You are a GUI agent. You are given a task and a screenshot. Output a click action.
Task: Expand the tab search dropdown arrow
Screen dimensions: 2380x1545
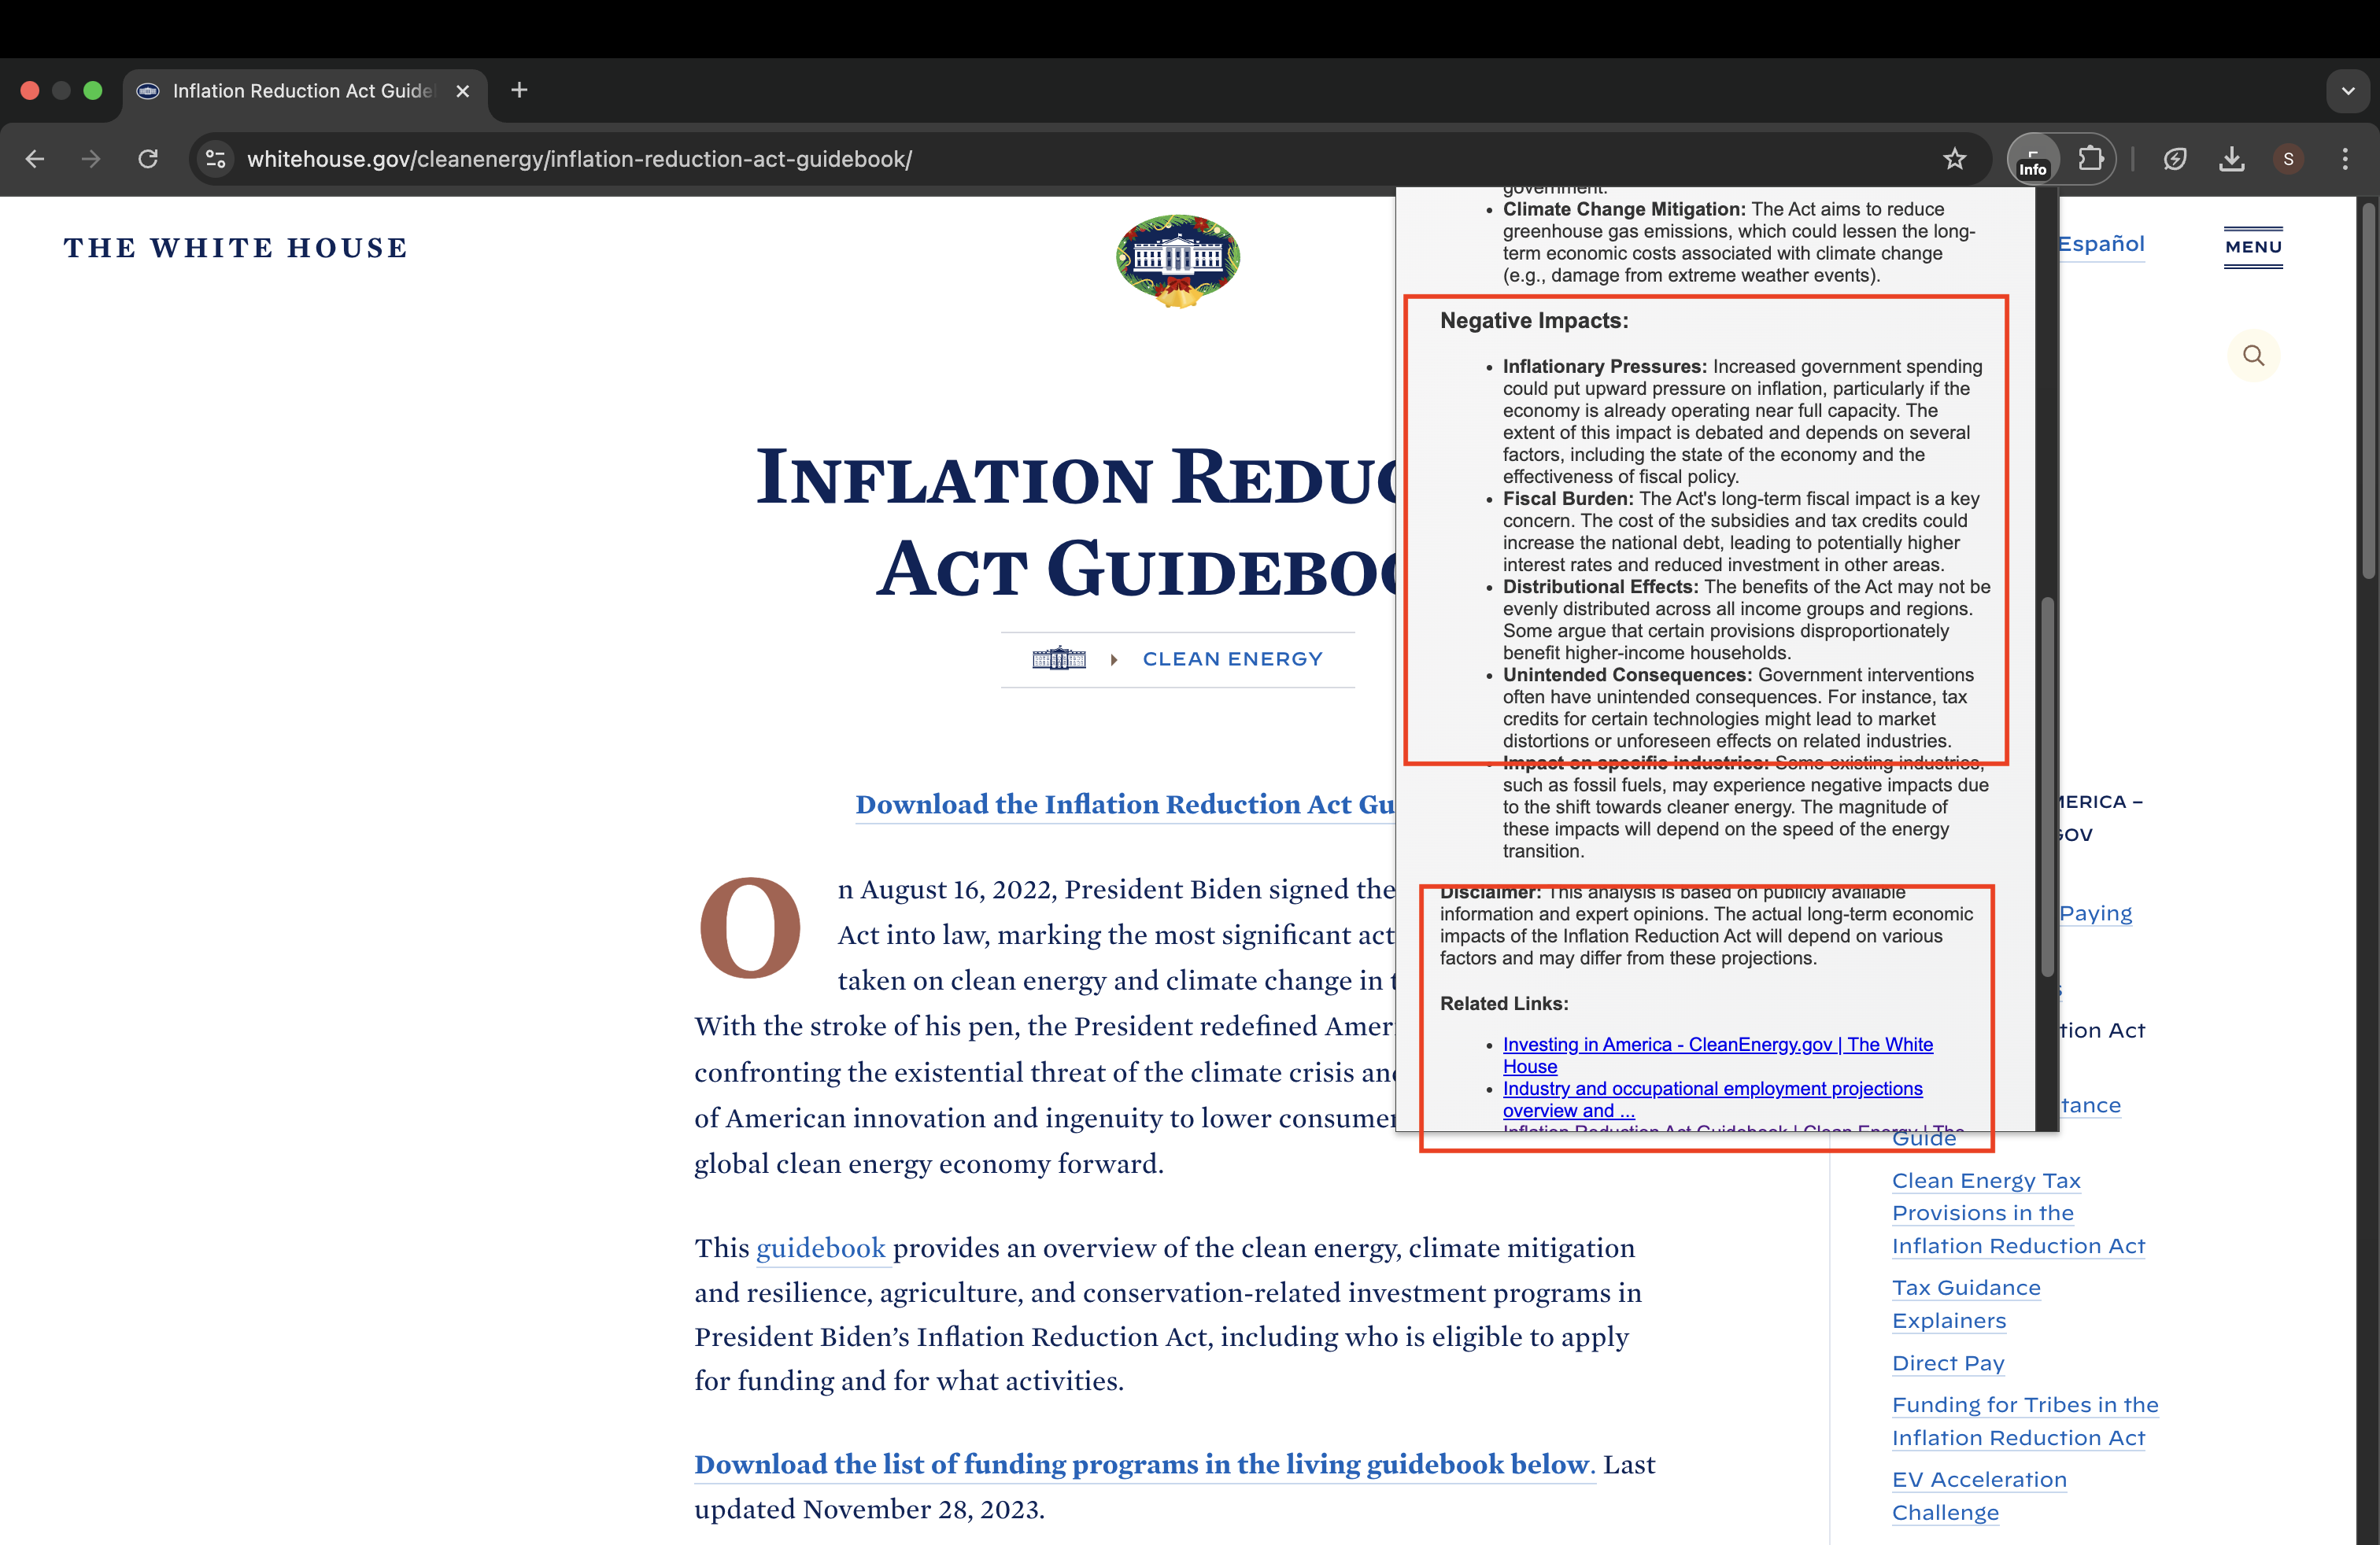[x=2348, y=91]
